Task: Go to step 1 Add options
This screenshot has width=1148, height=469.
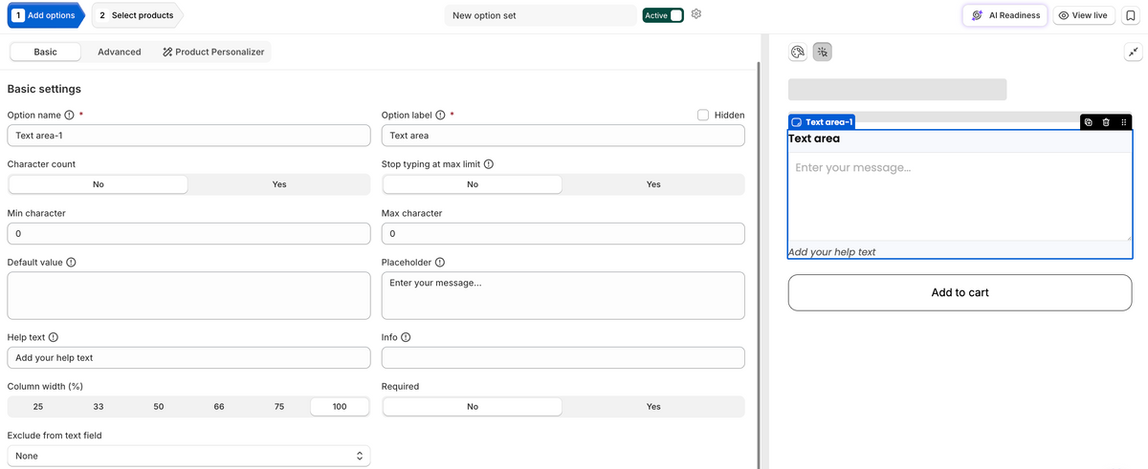Action: (44, 15)
